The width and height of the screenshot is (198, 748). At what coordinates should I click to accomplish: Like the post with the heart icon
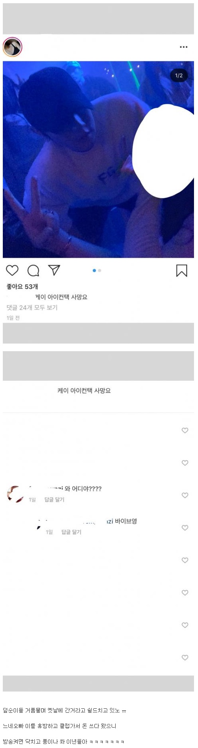tap(12, 271)
